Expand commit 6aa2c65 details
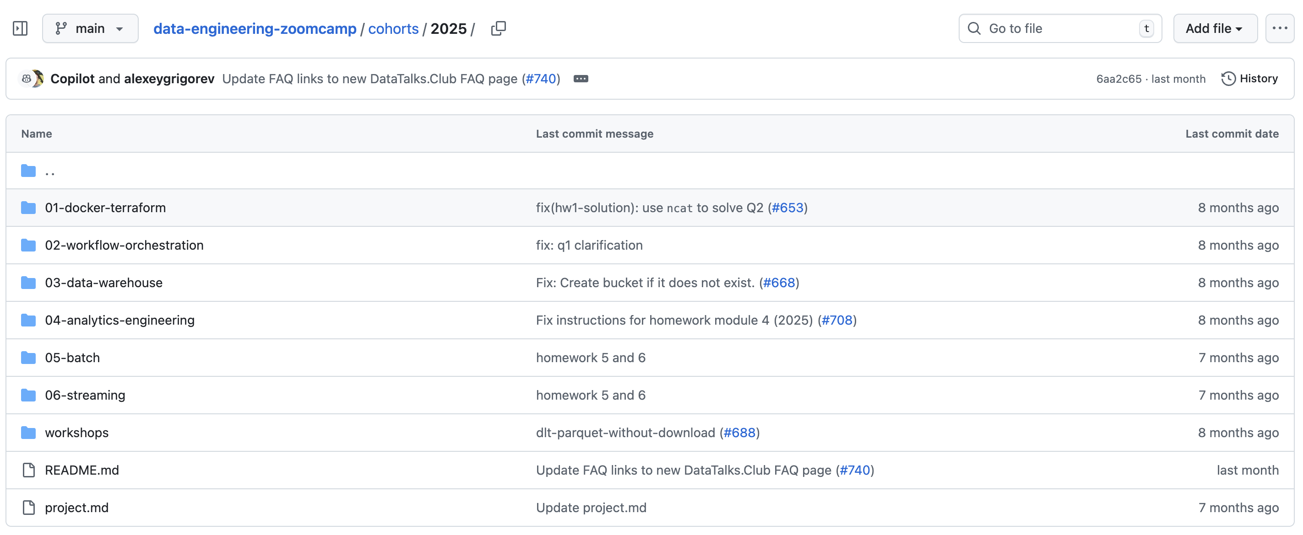 [1118, 78]
